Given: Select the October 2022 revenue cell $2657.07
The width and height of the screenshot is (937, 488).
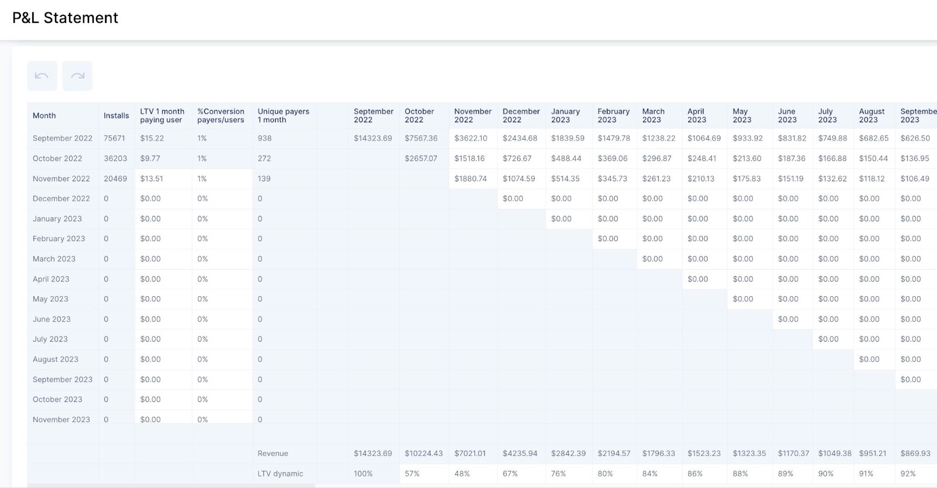Looking at the screenshot, I should [421, 159].
